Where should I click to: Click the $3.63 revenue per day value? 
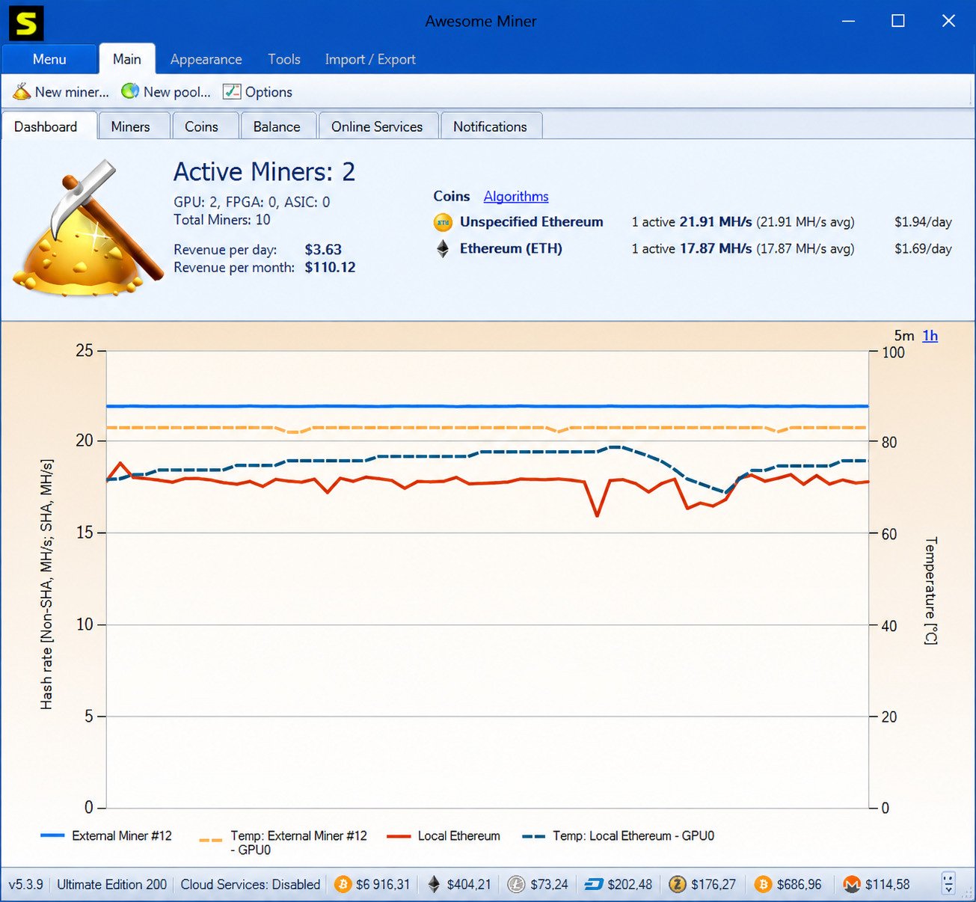click(323, 249)
